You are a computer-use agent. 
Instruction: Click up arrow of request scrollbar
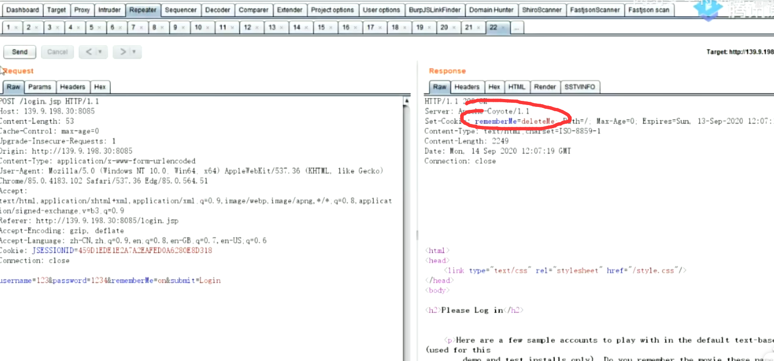coord(407,100)
